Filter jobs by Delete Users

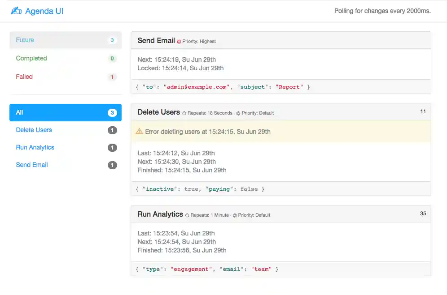click(x=34, y=130)
